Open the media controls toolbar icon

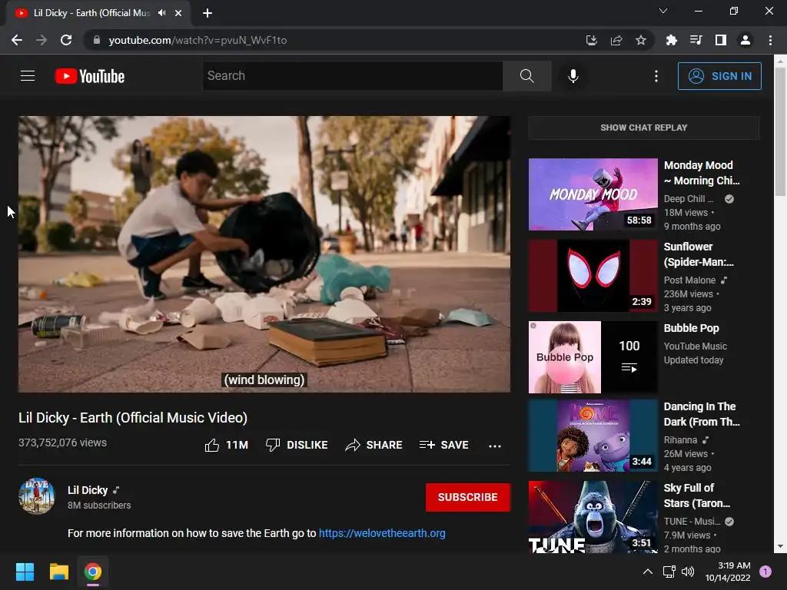[696, 40]
